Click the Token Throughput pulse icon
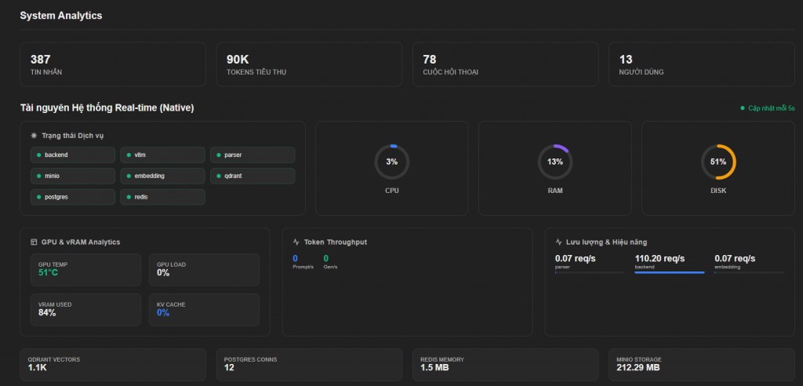This screenshot has height=386, width=803. 296,242
